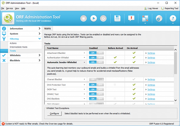This screenshot has height=126, width=180.
Task: Click the save configuration floppy disk icon
Action: [x=117, y=18]
